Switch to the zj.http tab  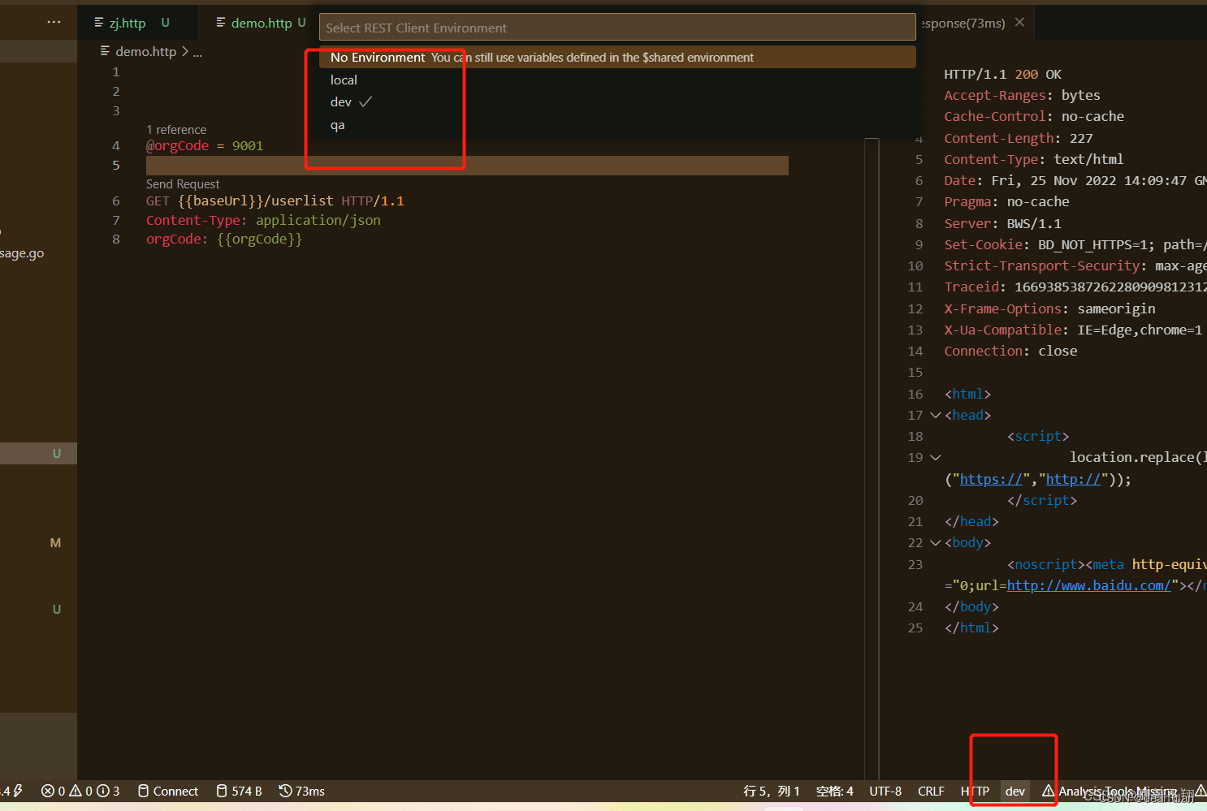point(128,23)
